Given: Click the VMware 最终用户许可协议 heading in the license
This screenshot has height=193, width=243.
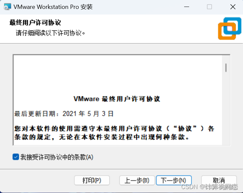Looking at the screenshot, I should click(117, 99).
